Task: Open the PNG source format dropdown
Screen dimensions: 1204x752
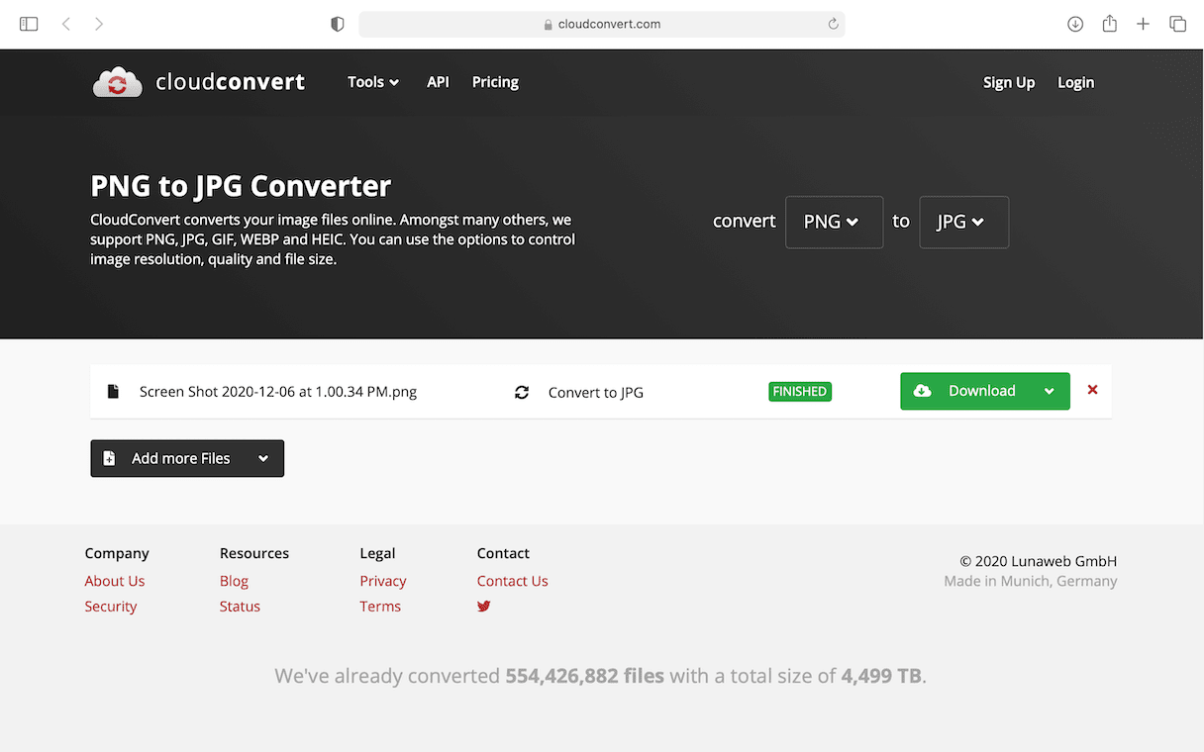Action: click(x=834, y=222)
